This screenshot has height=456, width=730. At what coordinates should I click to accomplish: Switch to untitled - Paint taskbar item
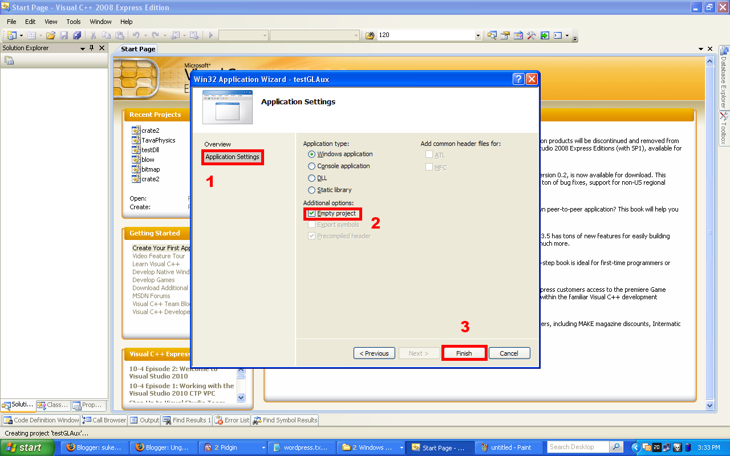pyautogui.click(x=509, y=447)
